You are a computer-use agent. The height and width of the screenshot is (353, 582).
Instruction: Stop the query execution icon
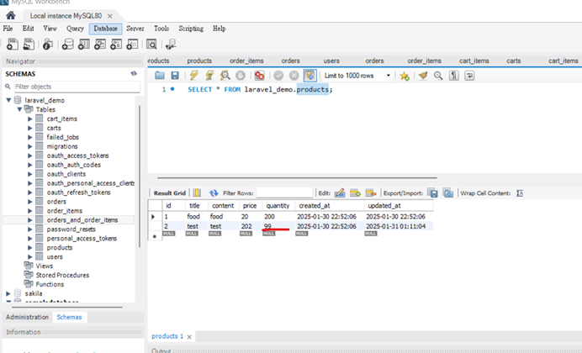point(241,76)
